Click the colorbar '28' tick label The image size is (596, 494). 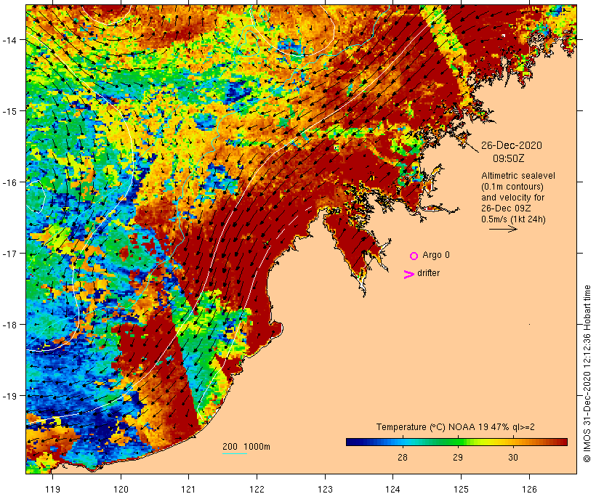[x=402, y=458]
